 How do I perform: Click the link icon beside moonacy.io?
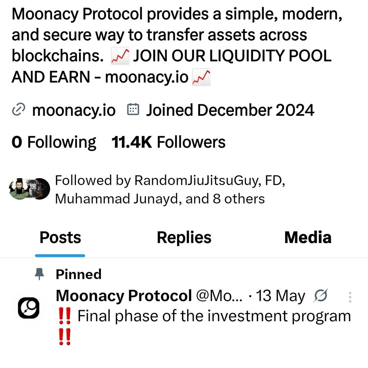tap(18, 110)
